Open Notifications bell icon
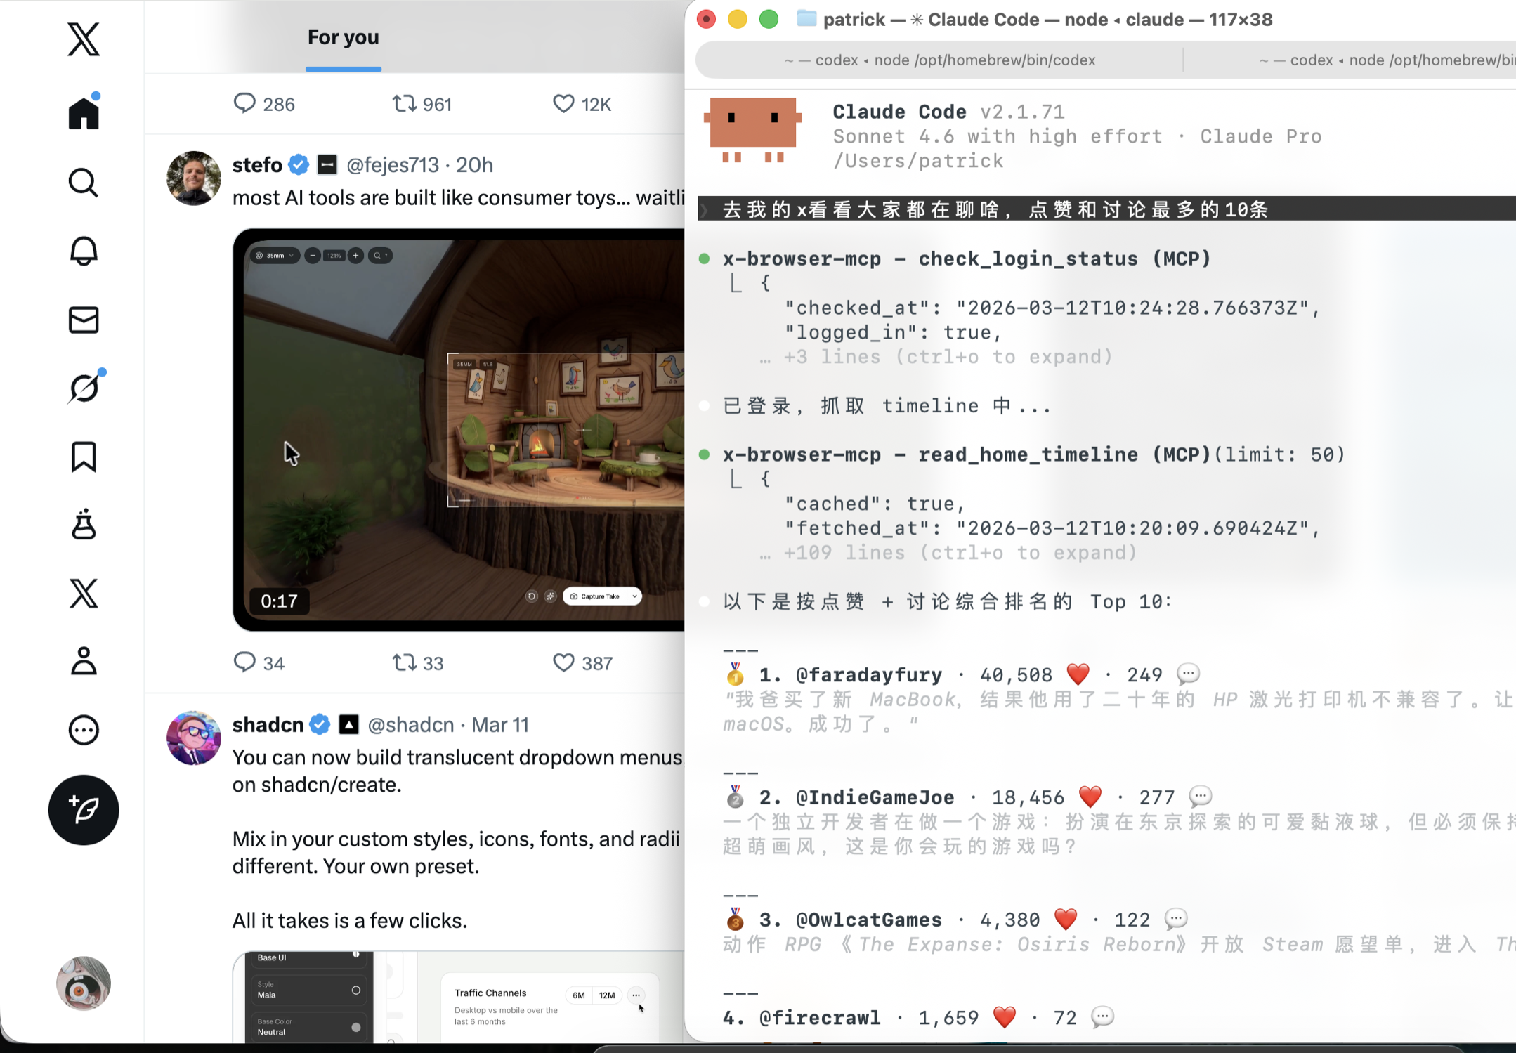 [x=84, y=251]
